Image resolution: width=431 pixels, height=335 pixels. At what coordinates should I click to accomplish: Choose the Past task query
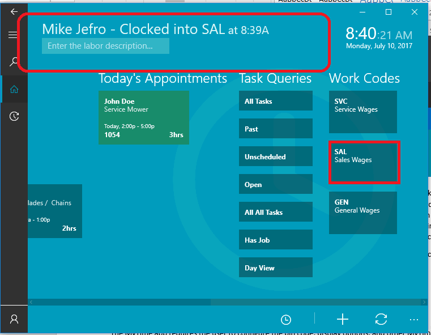[275, 129]
